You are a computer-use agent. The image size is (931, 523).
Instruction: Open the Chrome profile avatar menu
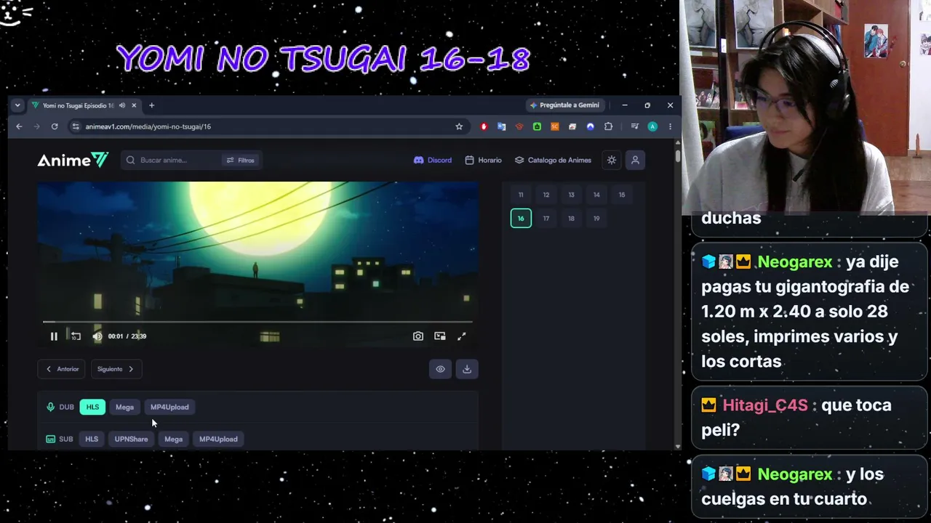[x=652, y=126]
